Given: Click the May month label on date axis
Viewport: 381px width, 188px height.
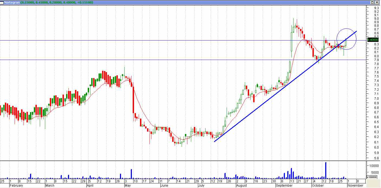Looking at the screenshot, I should pyautogui.click(x=128, y=186).
